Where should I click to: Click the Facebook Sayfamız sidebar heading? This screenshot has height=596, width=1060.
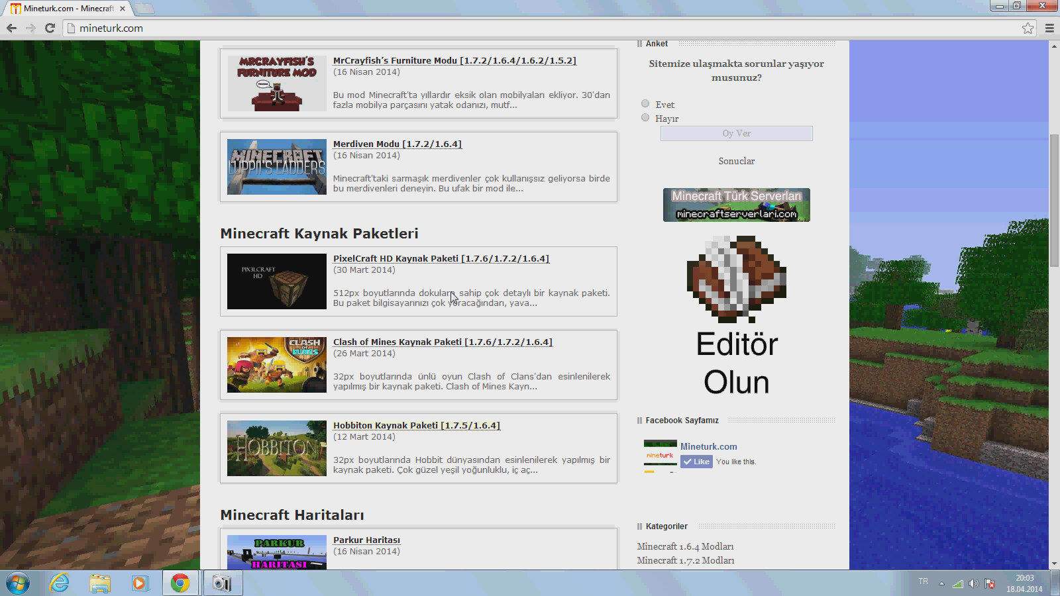coord(682,421)
